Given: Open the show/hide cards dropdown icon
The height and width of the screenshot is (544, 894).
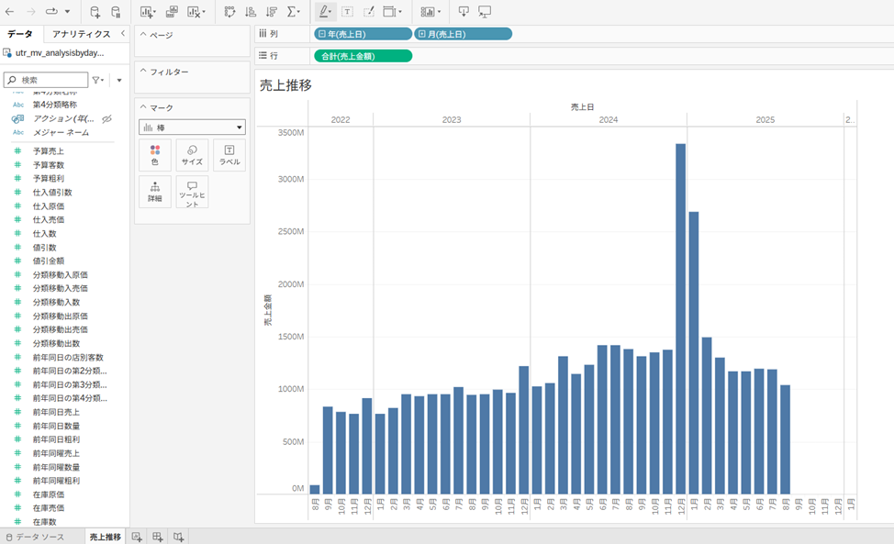Looking at the screenshot, I should [430, 11].
